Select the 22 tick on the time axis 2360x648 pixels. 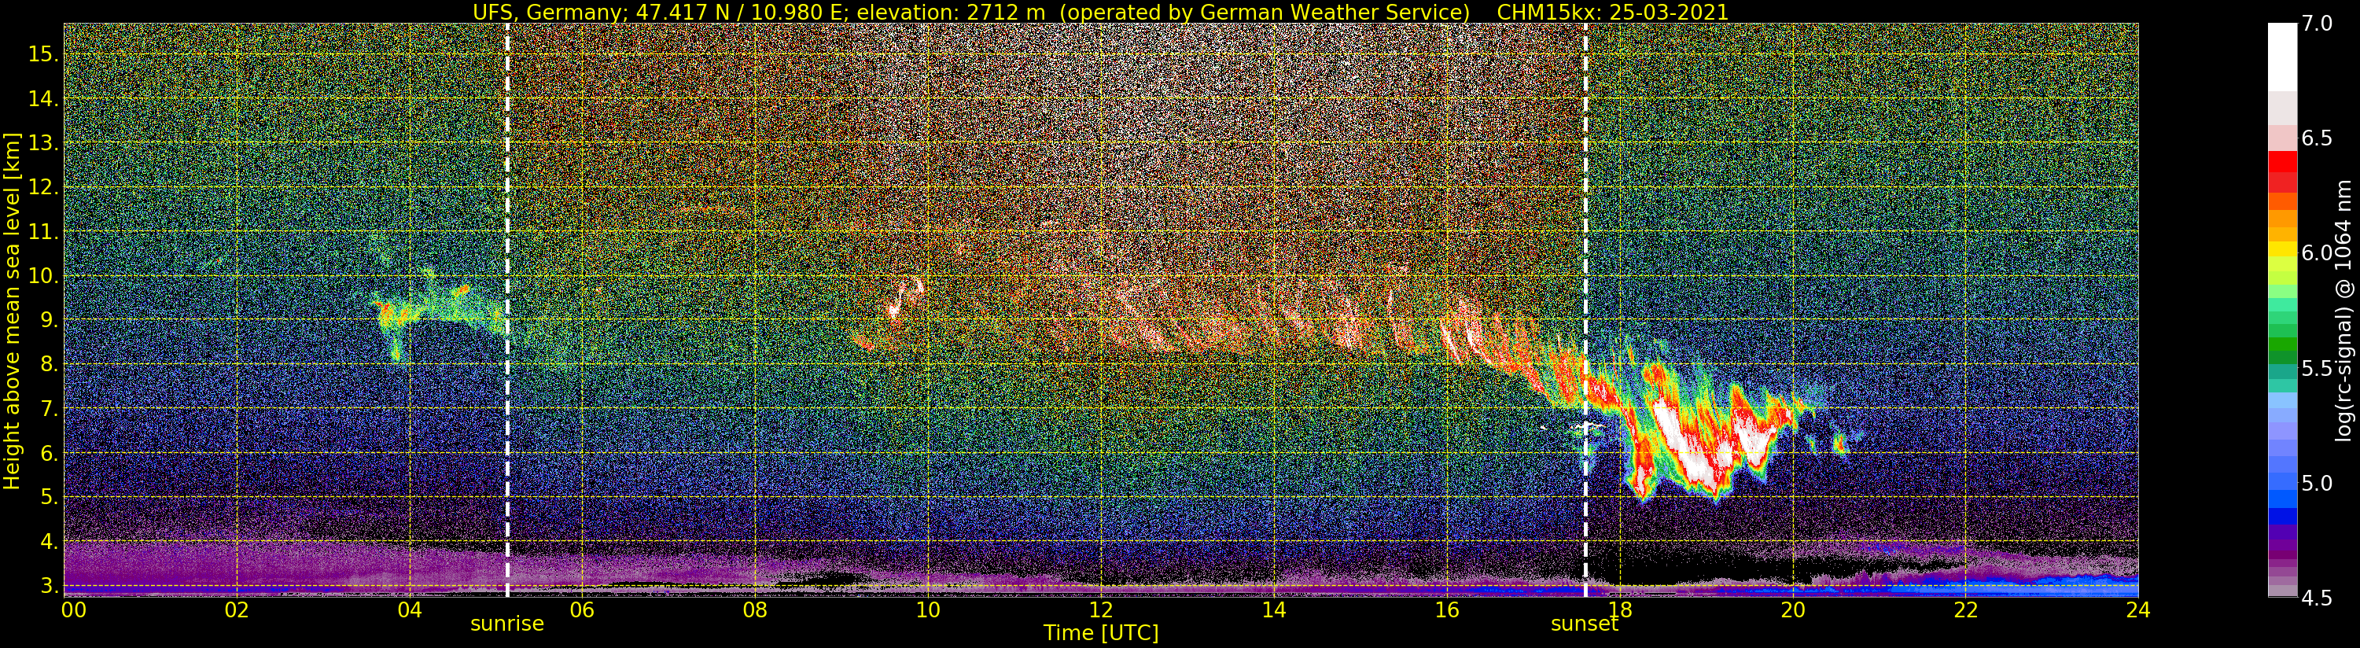pos(1965,610)
